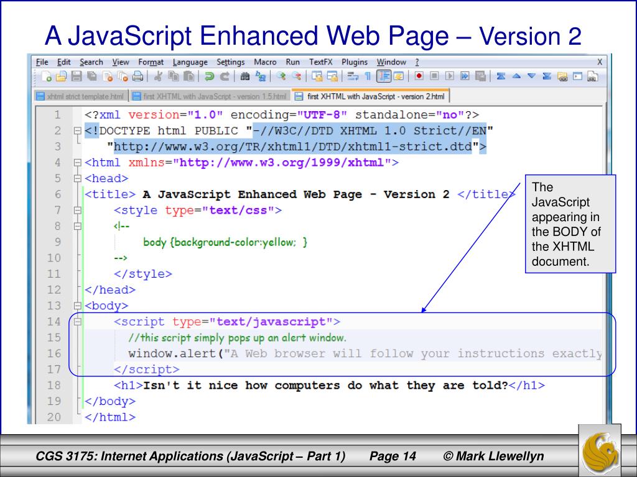Switch to version 1.5.html tab

tap(211, 96)
